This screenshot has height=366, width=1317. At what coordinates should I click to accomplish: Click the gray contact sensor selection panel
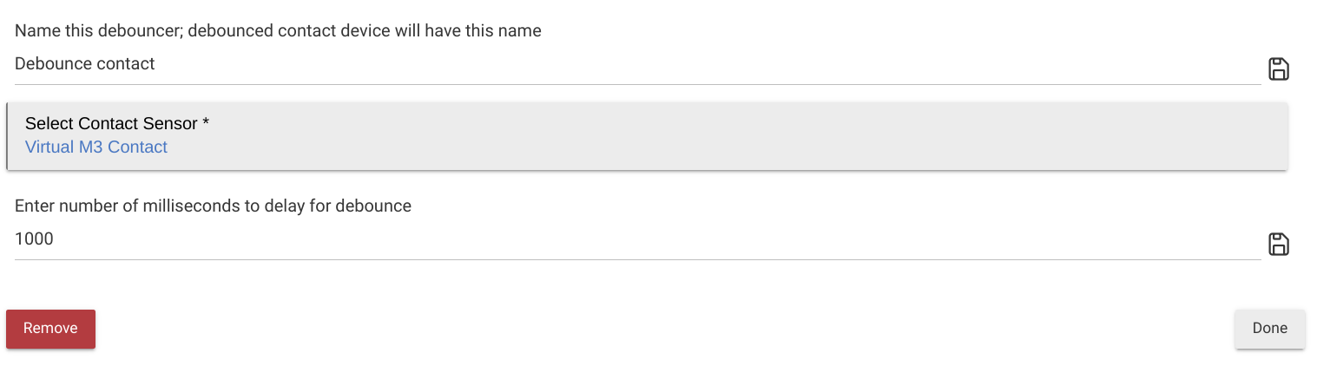(x=647, y=136)
